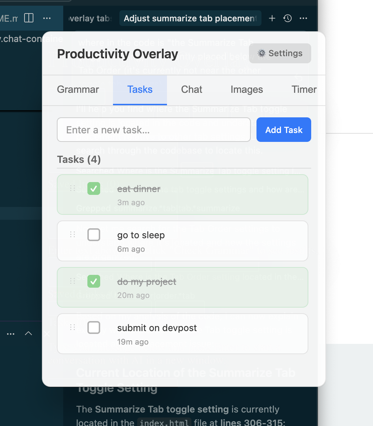Screen dimensions: 373x426
Task: Click the split editor icon
Action: coord(29,18)
